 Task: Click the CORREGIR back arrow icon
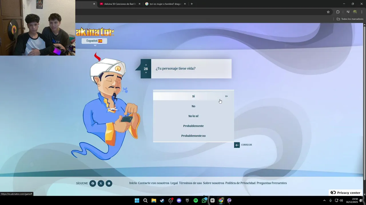tap(237, 145)
